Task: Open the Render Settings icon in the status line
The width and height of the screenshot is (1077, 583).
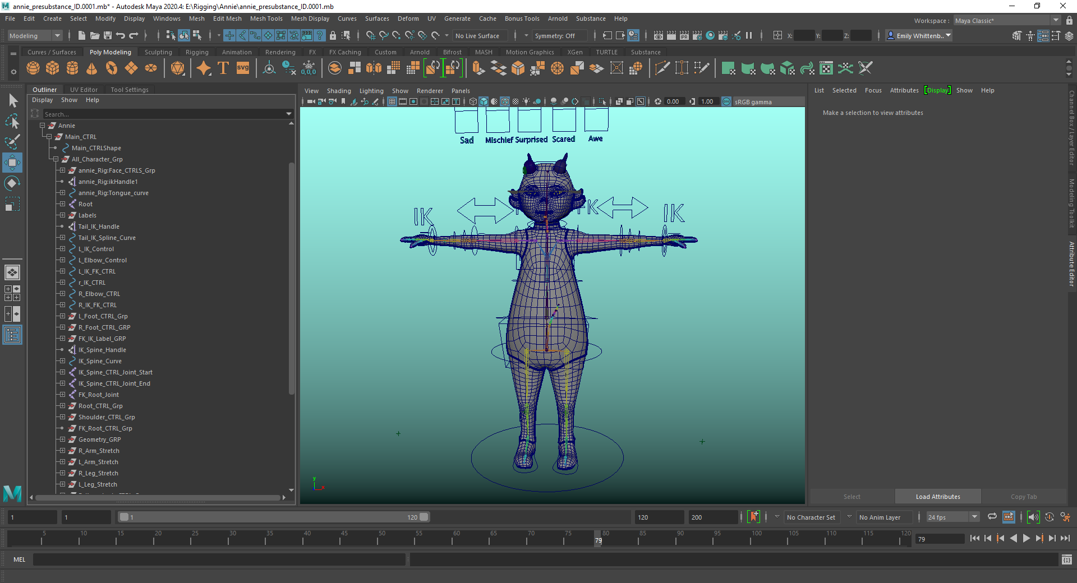Action: coord(697,35)
